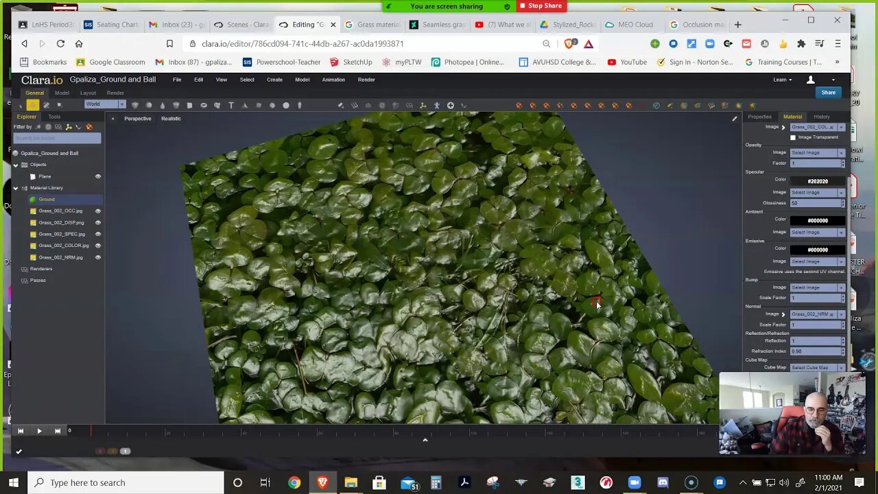Viewport: 878px width, 494px height.
Task: Click the Search nodes input field
Action: pos(57,139)
